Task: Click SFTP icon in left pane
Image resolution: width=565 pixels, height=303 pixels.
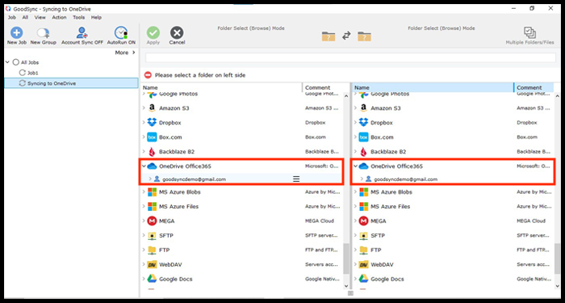Action: (152, 236)
